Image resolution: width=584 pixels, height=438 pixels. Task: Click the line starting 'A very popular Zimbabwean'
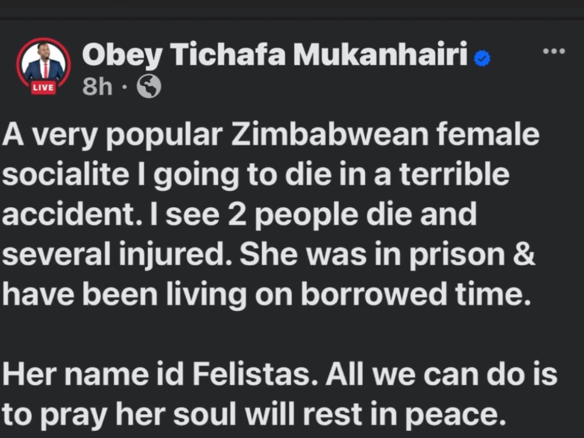coord(271,136)
